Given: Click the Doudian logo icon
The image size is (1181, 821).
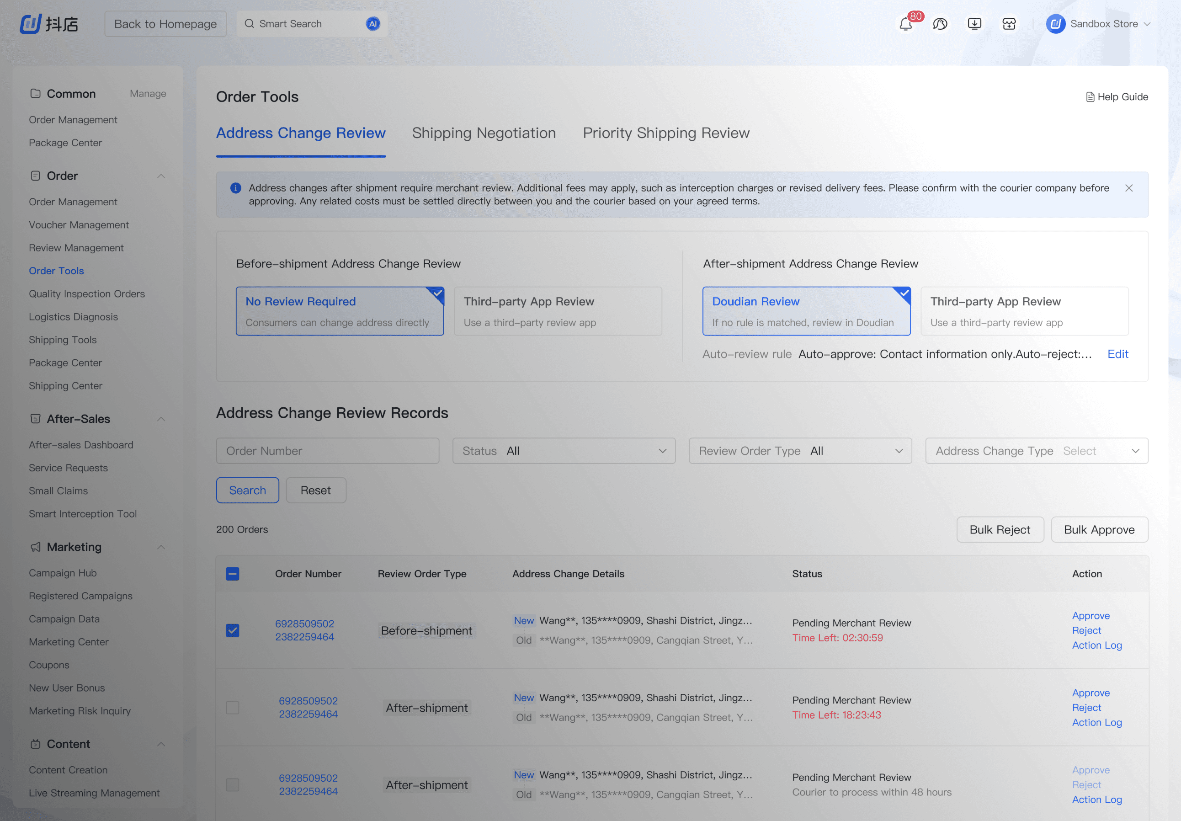Looking at the screenshot, I should point(30,24).
